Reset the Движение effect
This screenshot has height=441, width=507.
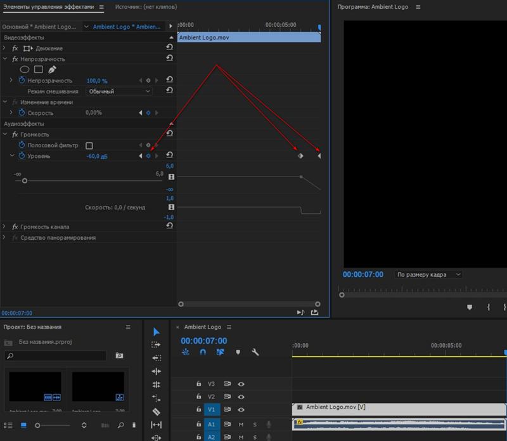click(169, 48)
